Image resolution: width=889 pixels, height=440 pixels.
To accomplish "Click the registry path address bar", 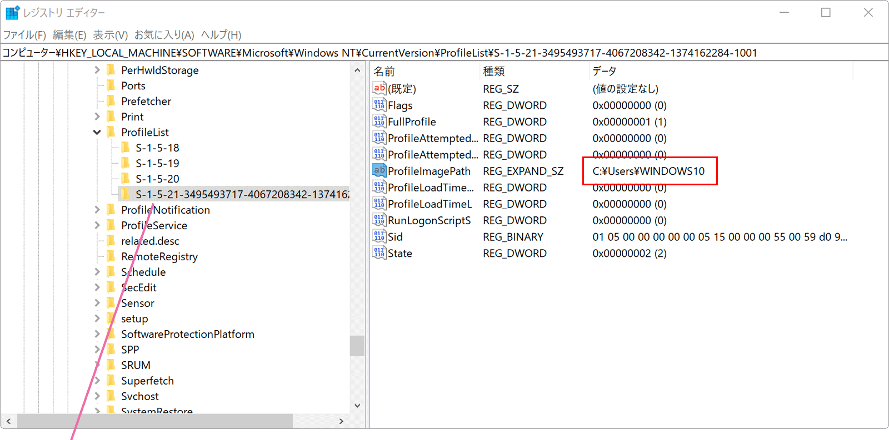I will tap(444, 53).
